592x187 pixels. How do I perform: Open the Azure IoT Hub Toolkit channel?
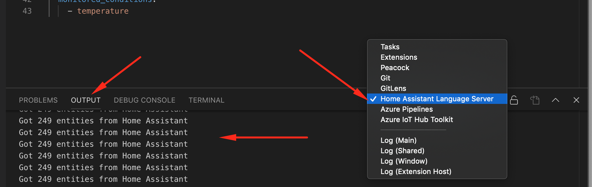tap(417, 119)
